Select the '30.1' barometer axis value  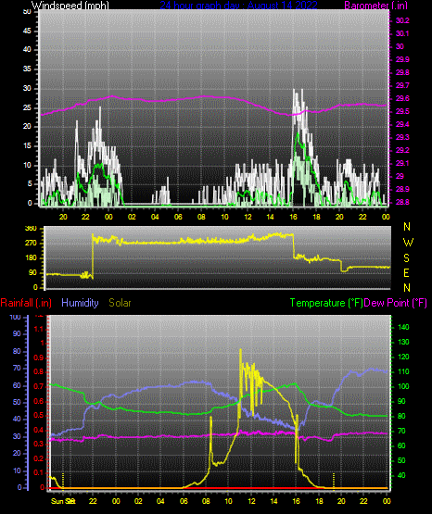(402, 33)
